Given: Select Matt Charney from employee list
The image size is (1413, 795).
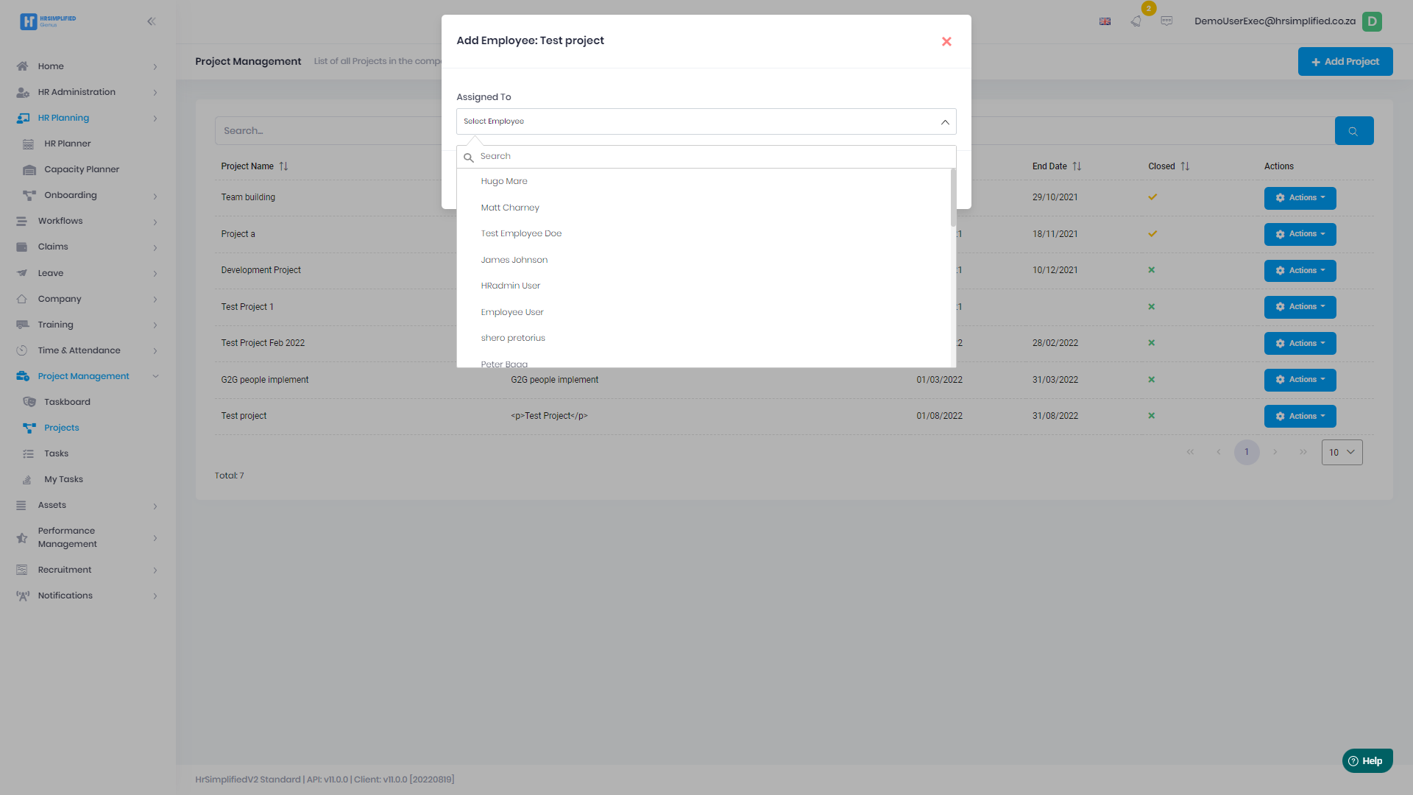Looking at the screenshot, I should coord(510,208).
